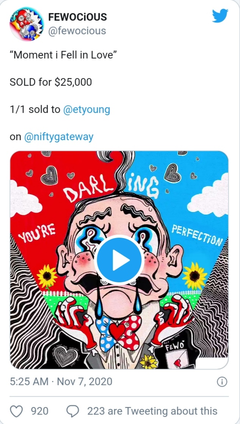Click the polka dot bow tie in artwork
Screen dimensions: 240x424
[118, 331]
